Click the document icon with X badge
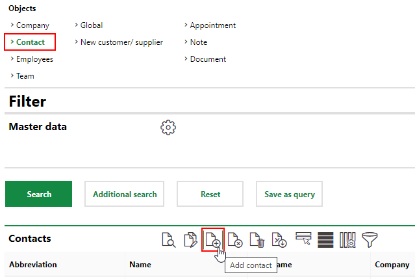The image size is (415, 279). pyautogui.click(x=235, y=239)
